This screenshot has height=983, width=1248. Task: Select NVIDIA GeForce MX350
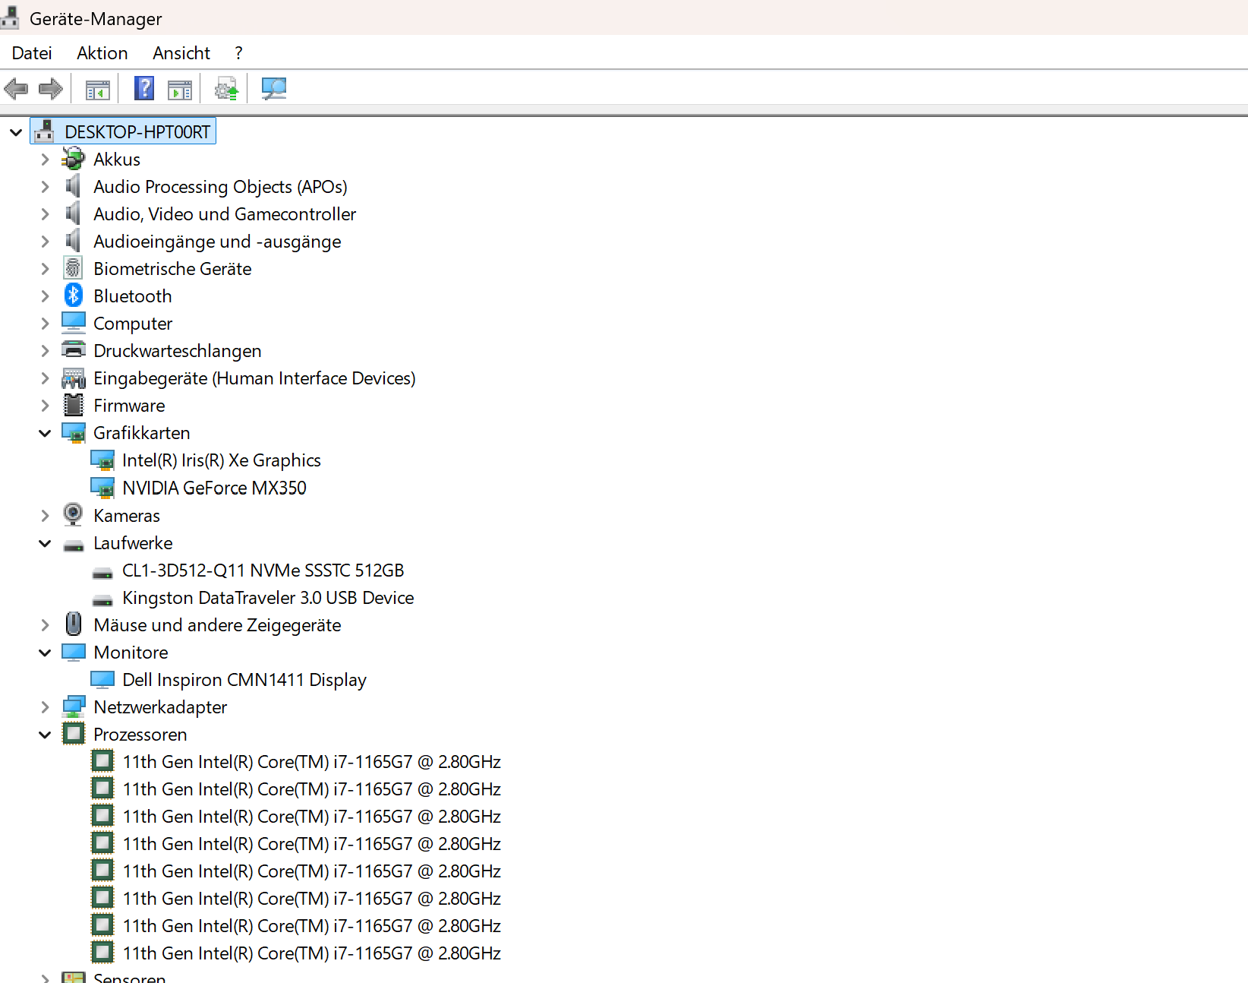pos(215,488)
